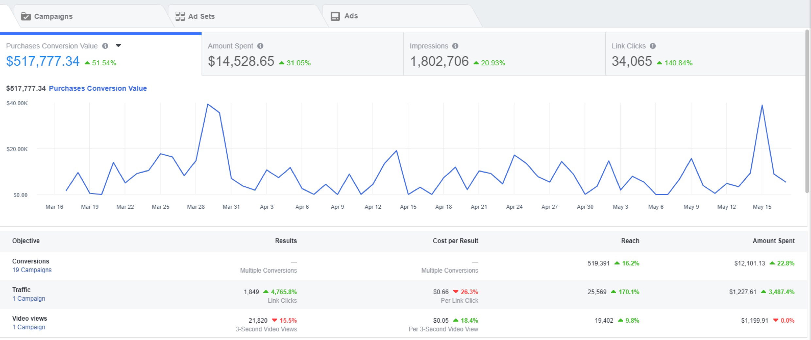
Task: Click the 19,402 reach value
Action: [x=604, y=320]
